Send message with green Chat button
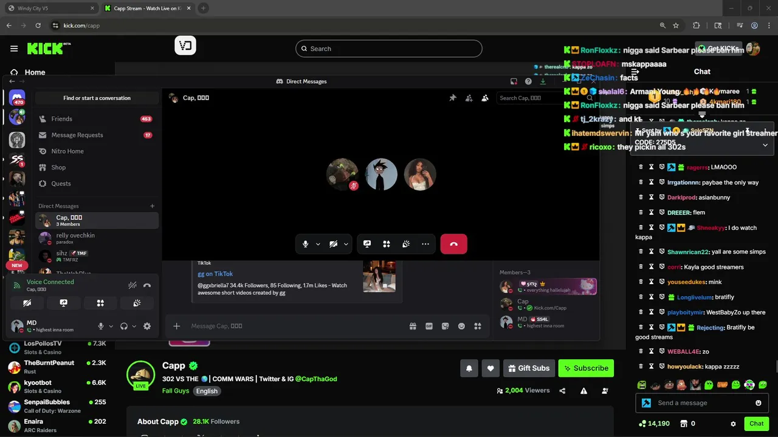 click(x=757, y=424)
